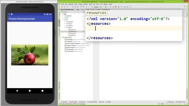Click the green Run app icon
Screen dimensions: 189x106
pos(101,7)
